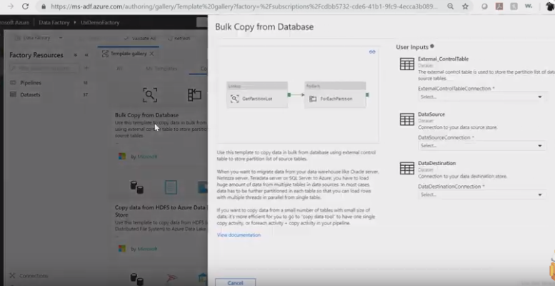555x286 pixels.
Task: Click the link icon in pipeline preview corner
Action: [372, 51]
